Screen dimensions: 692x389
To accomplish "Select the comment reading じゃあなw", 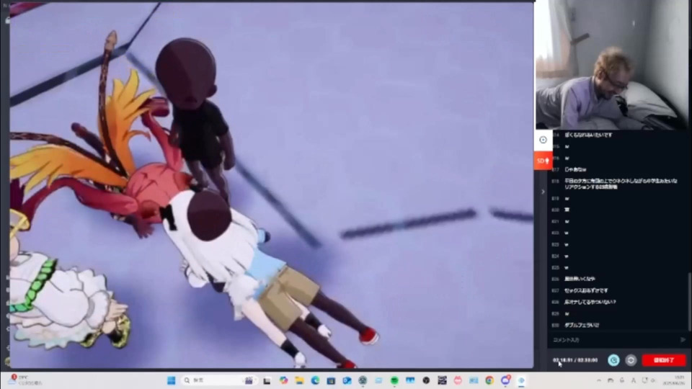I will point(575,169).
